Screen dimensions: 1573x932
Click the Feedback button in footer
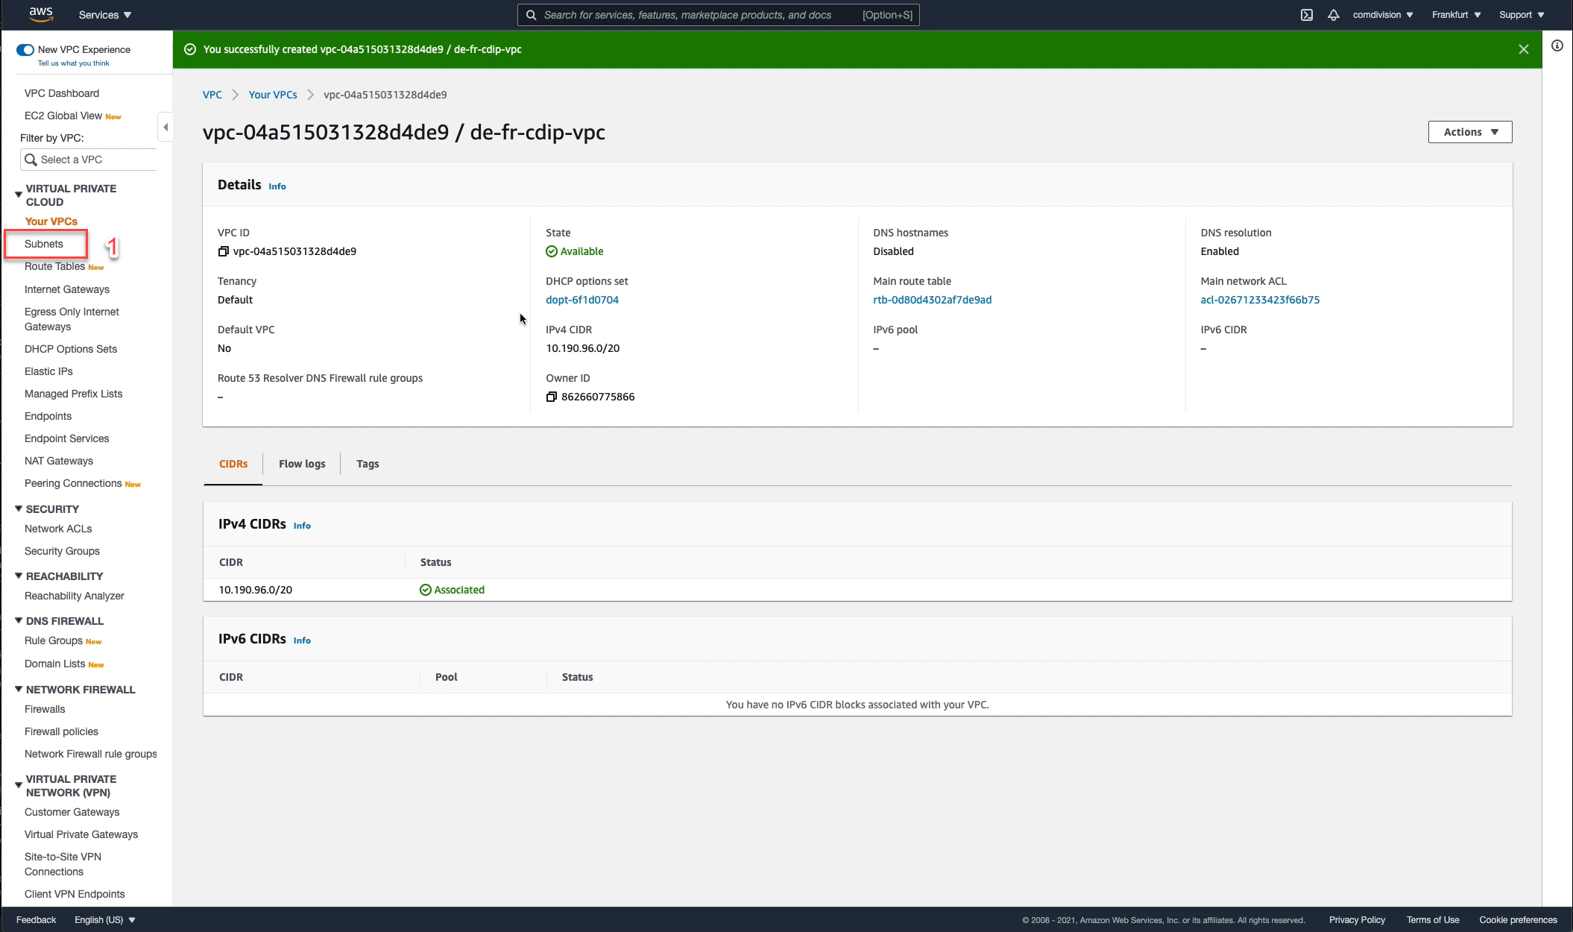tap(37, 920)
